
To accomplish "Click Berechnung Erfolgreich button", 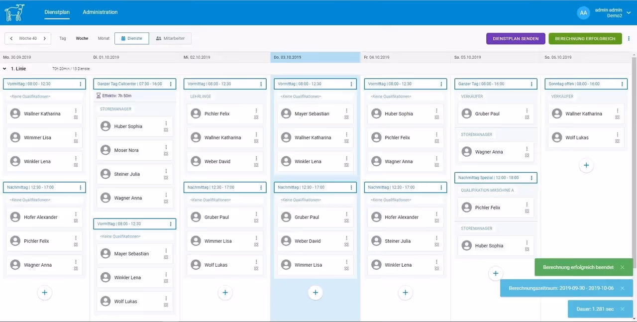I will (585, 38).
